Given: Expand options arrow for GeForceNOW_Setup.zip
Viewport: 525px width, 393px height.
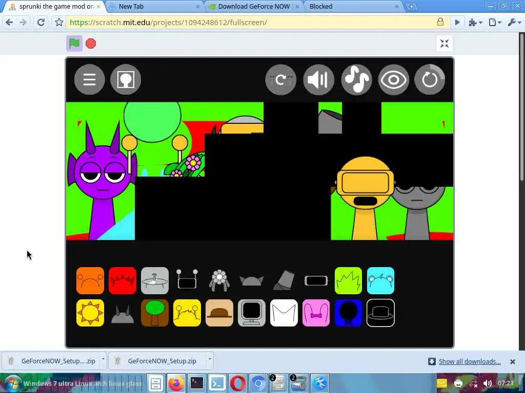Looking at the screenshot, I should click(x=210, y=360).
